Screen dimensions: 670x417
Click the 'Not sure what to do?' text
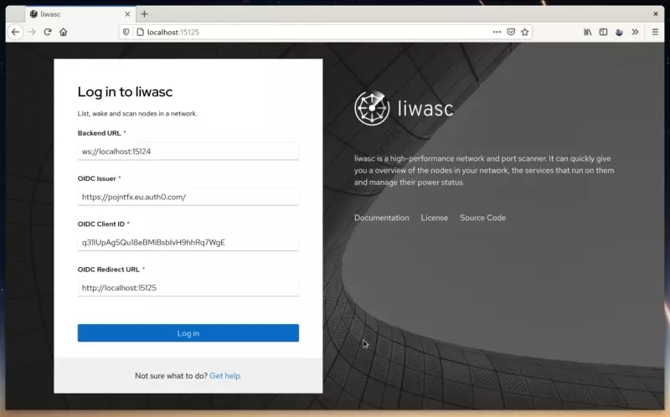[x=171, y=376]
